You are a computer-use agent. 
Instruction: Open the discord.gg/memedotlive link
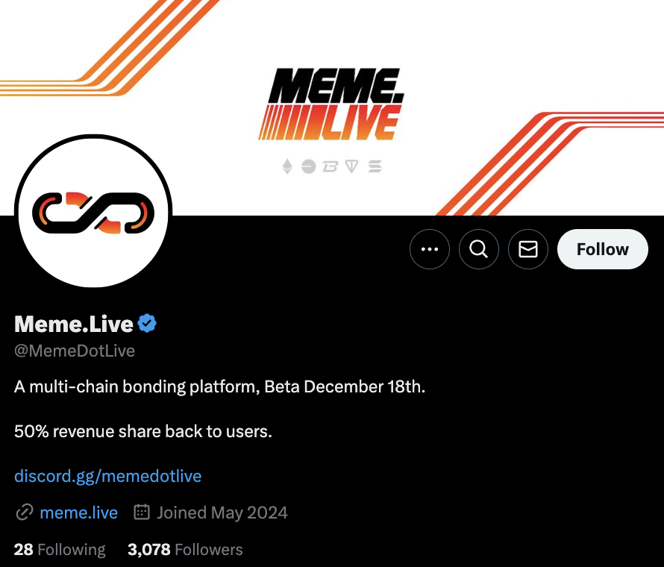point(107,476)
